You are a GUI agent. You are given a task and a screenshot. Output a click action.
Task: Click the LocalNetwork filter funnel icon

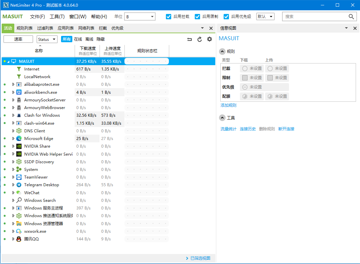[x=19, y=77]
